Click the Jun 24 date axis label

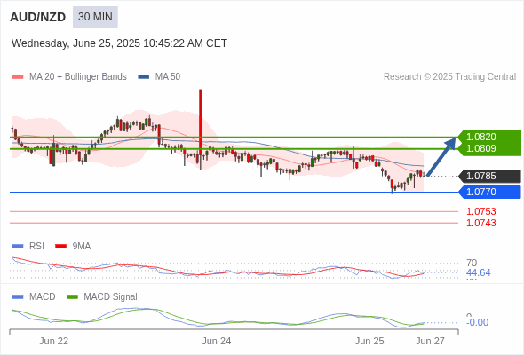[x=216, y=341]
